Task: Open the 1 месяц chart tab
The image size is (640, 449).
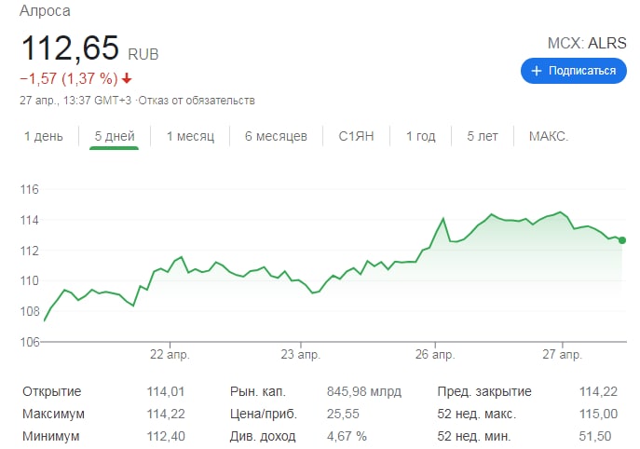Action: coord(190,136)
